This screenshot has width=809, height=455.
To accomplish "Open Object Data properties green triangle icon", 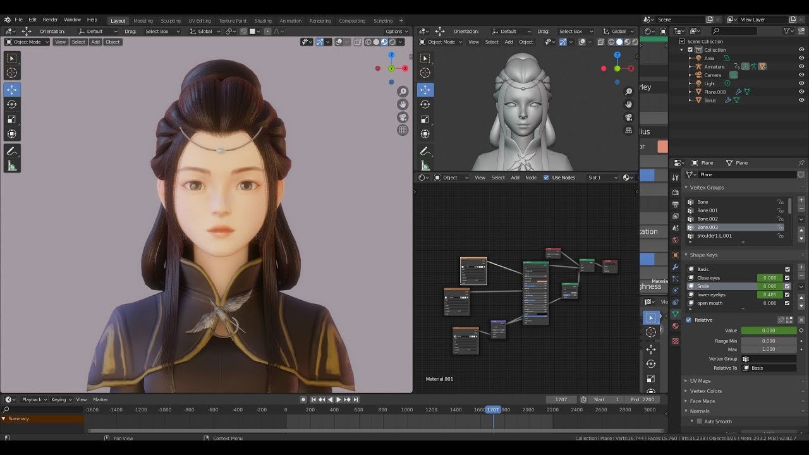I will [675, 312].
